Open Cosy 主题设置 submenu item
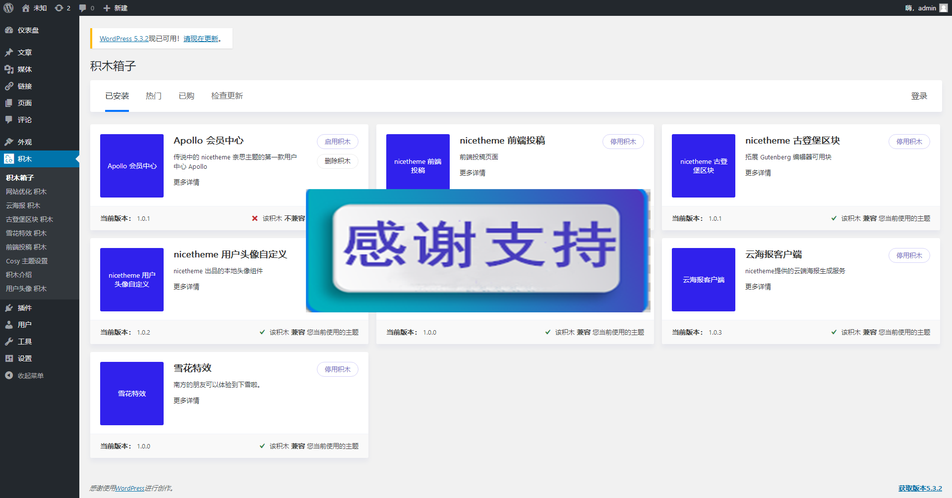This screenshot has height=498, width=952. point(27,261)
